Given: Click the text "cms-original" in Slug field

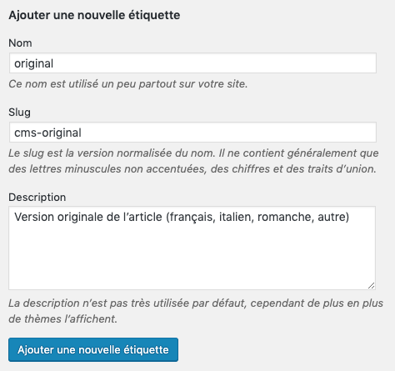Looking at the screenshot, I should [47, 133].
